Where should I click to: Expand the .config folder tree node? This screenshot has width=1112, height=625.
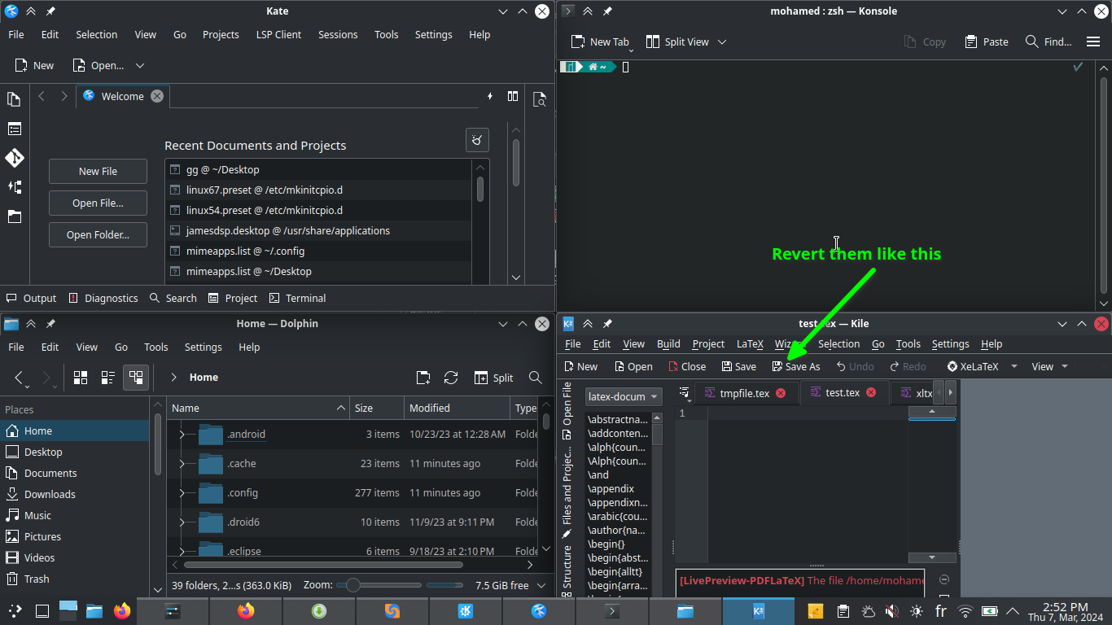[x=182, y=493]
